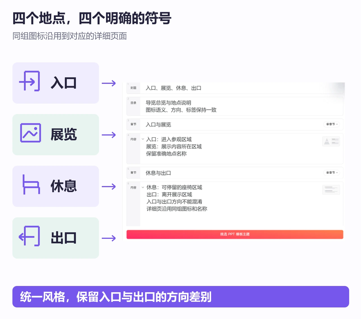The width and height of the screenshot is (361, 319).
Task: Click the subtitle 同组图标沿用到对应的详细页面
Action: [x=70, y=36]
